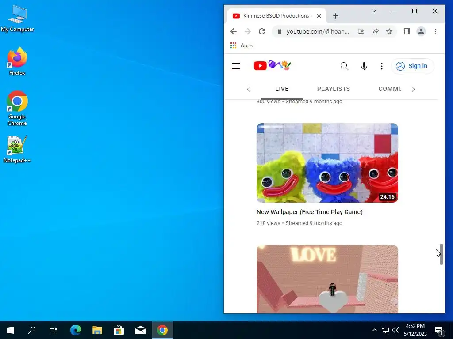Open the partially visible COMMUNITY tab
The width and height of the screenshot is (453, 339).
pos(389,89)
